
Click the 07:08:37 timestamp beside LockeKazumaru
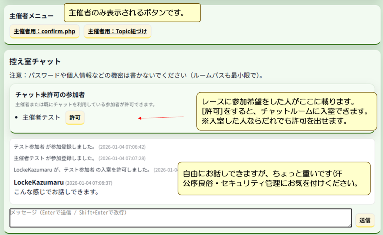click(89, 183)
